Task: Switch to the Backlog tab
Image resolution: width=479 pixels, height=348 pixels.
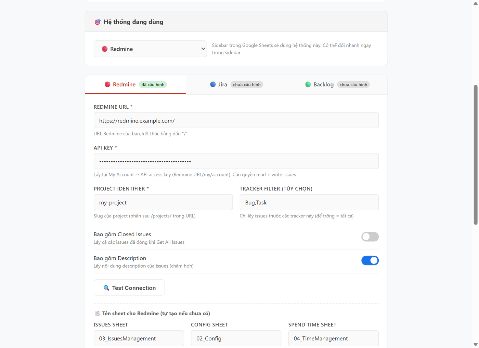Action: (x=337, y=84)
